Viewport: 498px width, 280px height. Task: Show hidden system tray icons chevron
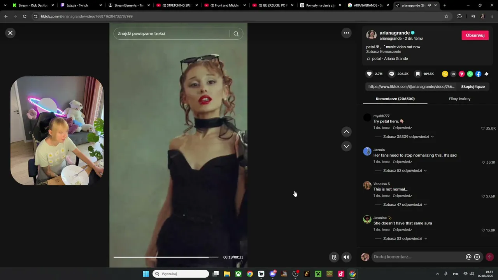coord(437,274)
